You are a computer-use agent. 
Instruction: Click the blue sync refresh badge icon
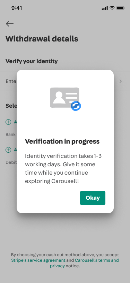click(x=76, y=106)
